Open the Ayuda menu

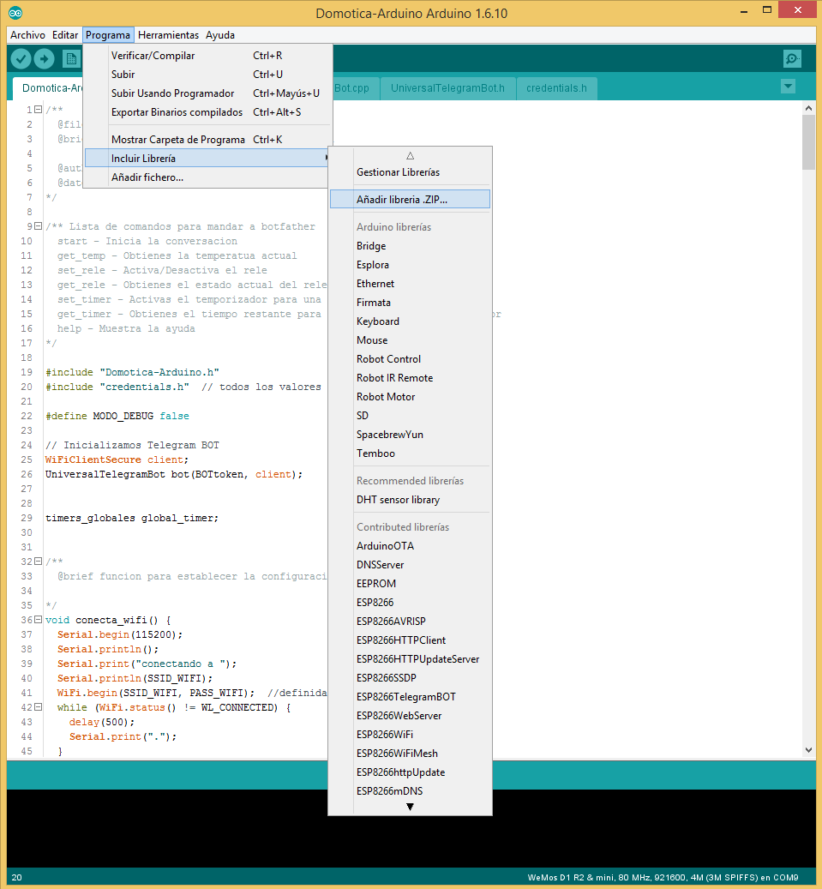[x=220, y=35]
